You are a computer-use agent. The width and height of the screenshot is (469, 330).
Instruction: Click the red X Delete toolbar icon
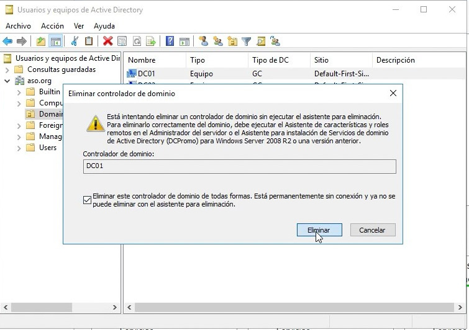coord(107,42)
